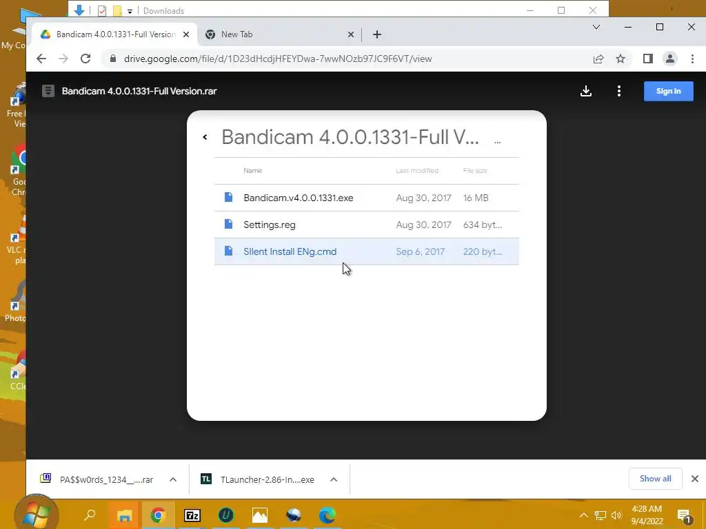The image size is (706, 529).
Task: Bookmark this page with the star
Action: click(x=621, y=59)
